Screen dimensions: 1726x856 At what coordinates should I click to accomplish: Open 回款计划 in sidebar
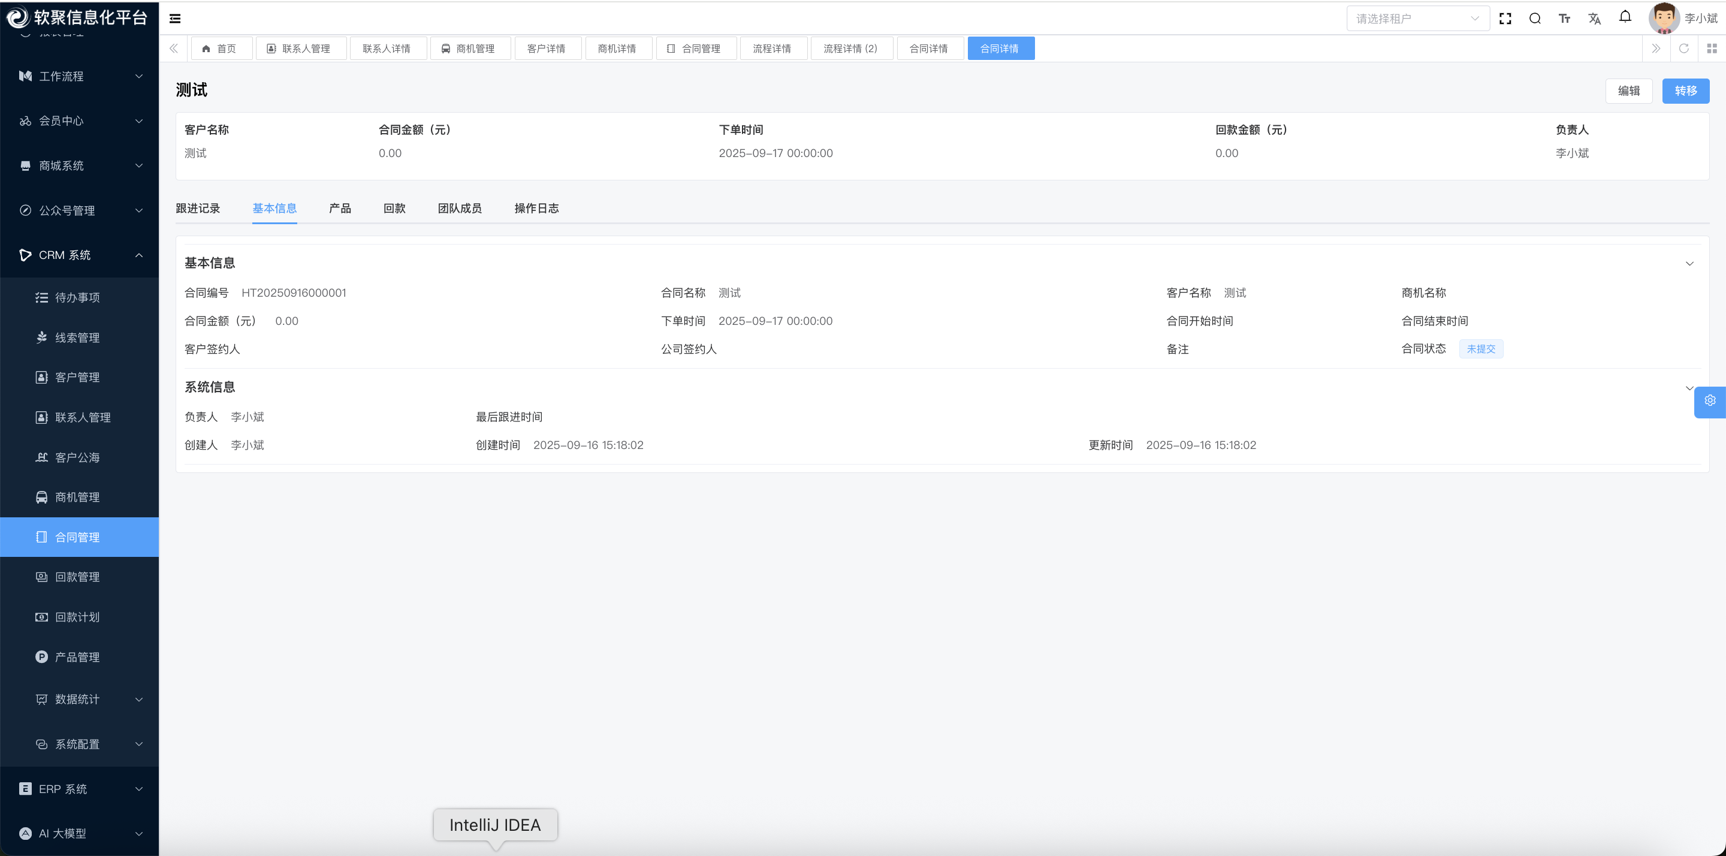pyautogui.click(x=77, y=617)
